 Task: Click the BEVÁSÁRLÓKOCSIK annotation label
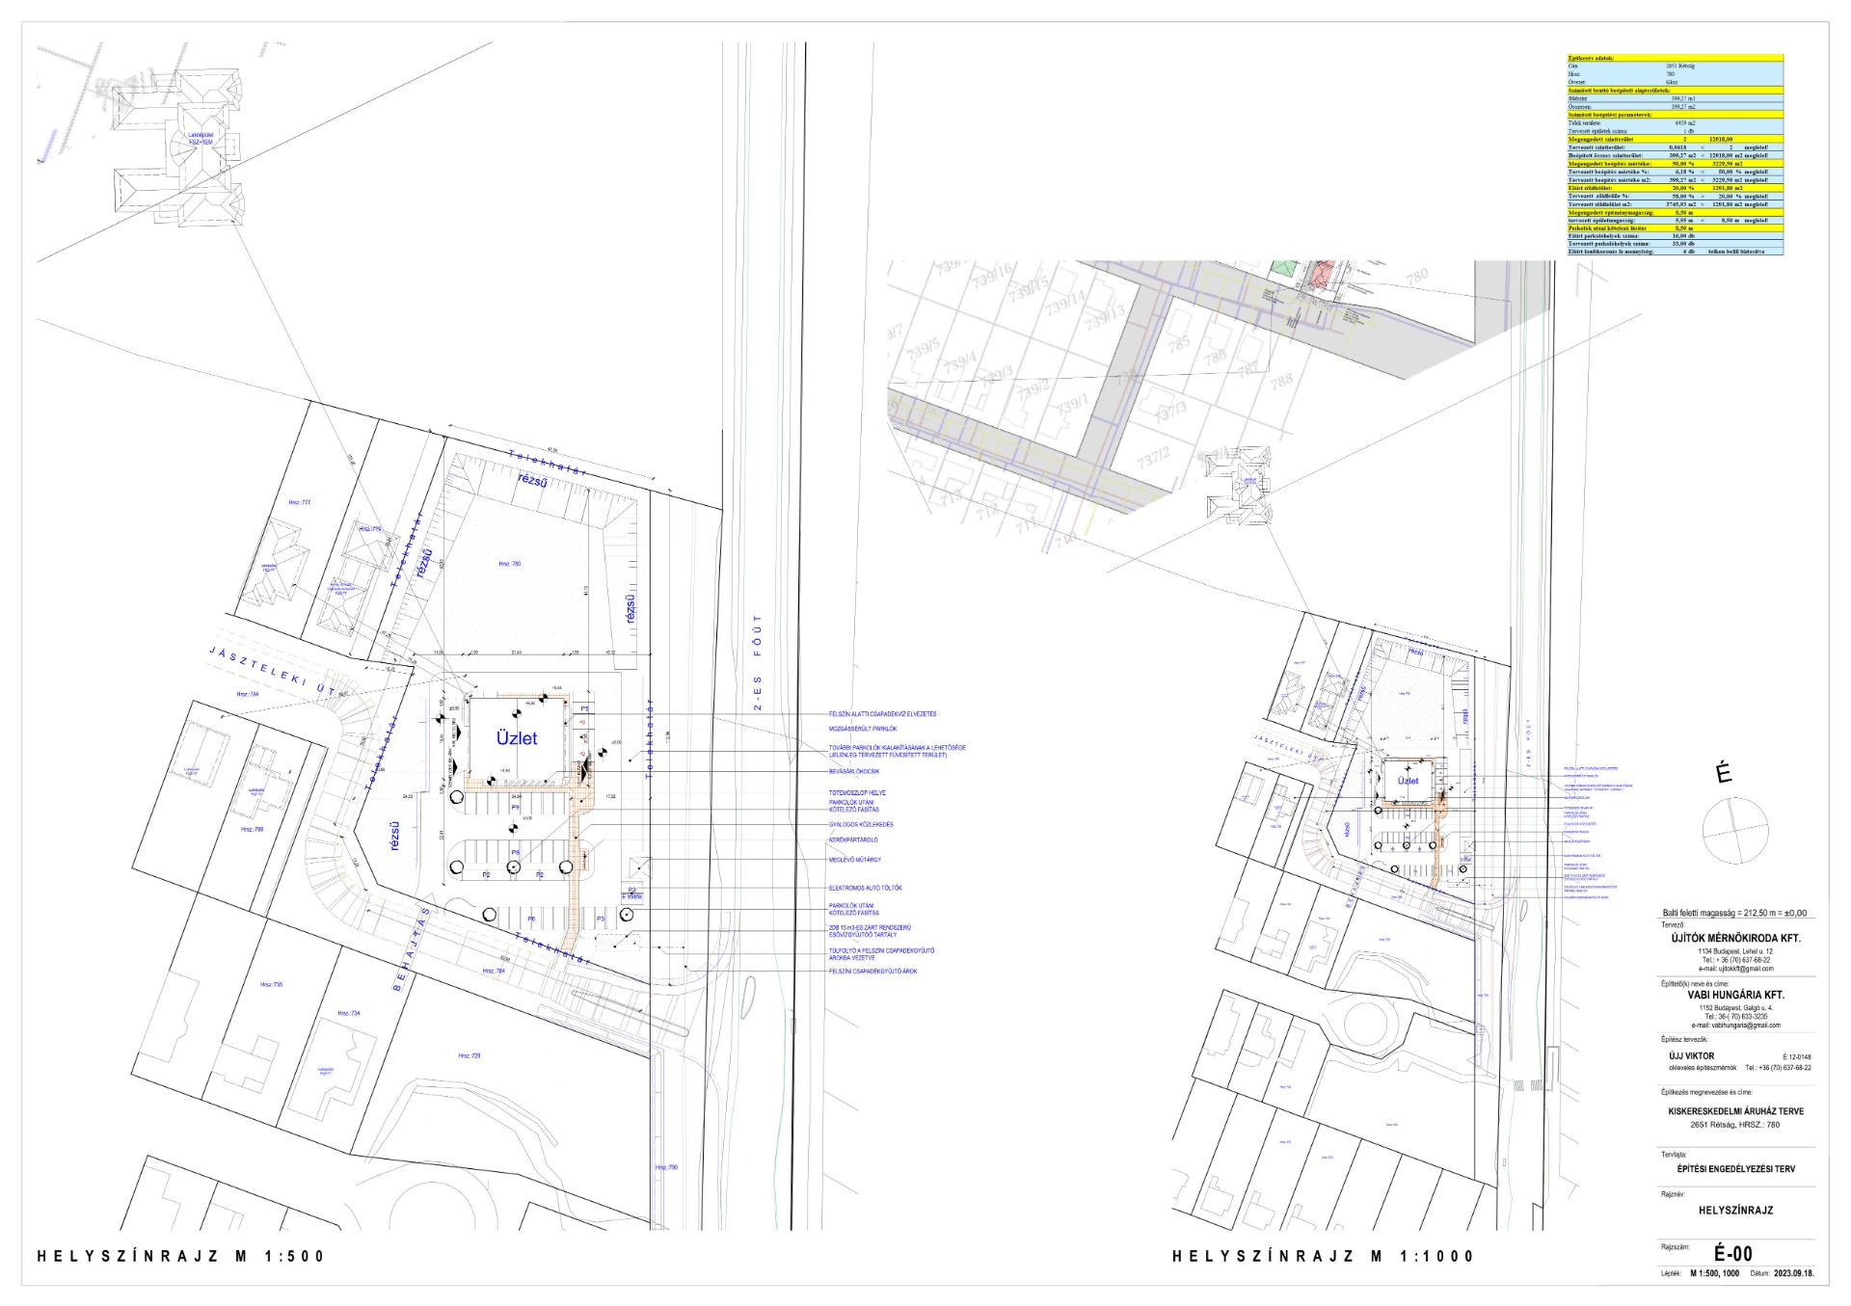[854, 771]
